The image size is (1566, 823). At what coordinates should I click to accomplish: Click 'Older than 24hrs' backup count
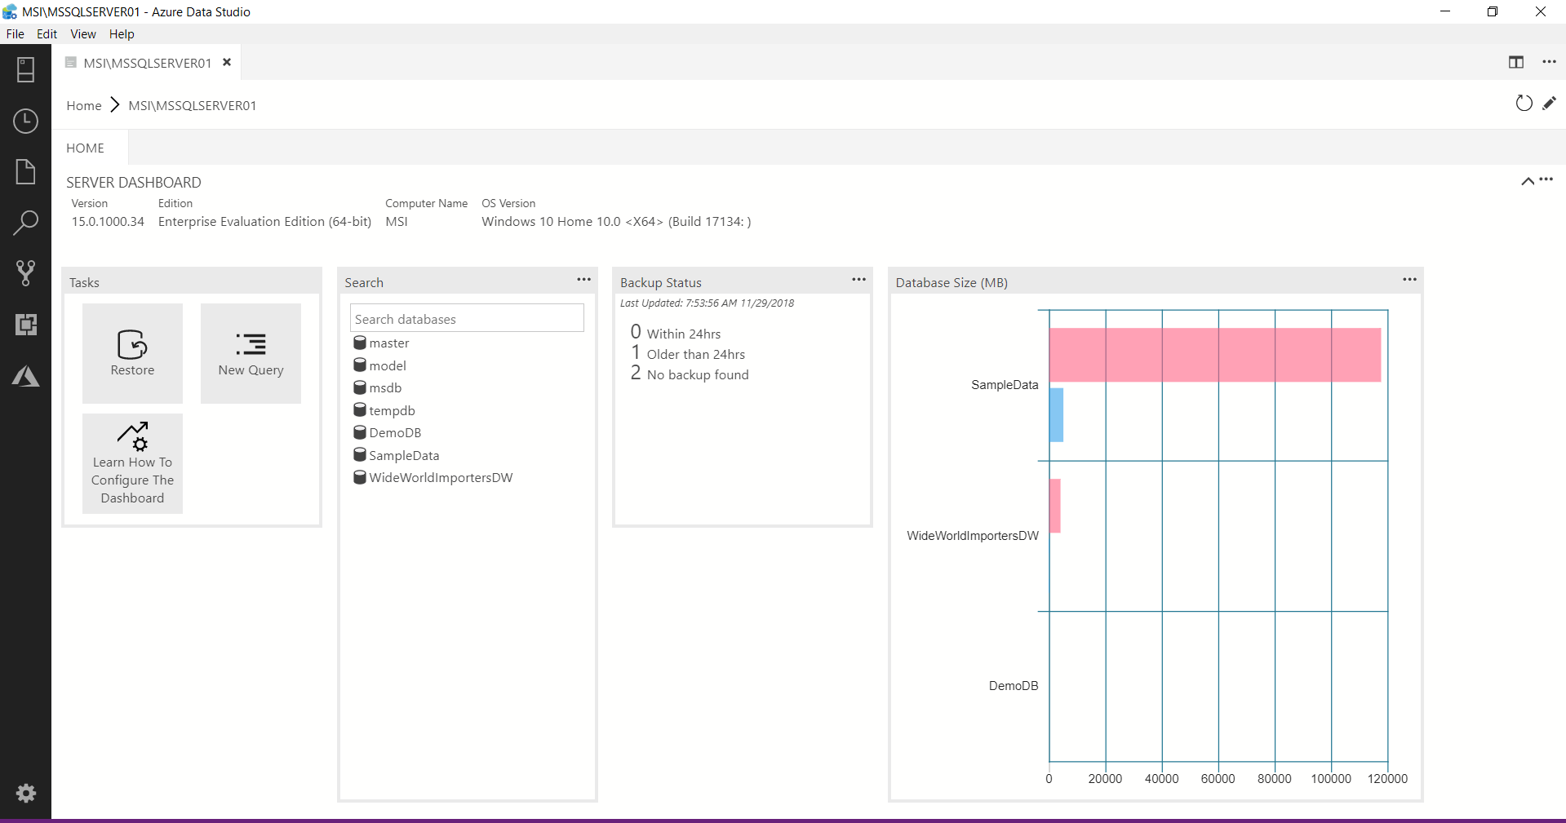click(688, 353)
